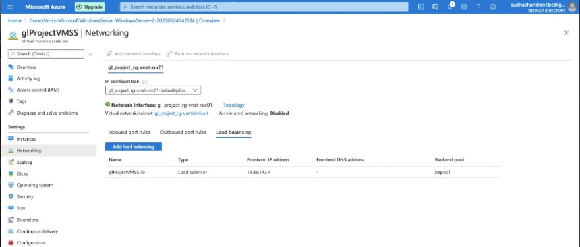Click the Add load balancing button
This screenshot has height=247, width=580.
(x=134, y=147)
